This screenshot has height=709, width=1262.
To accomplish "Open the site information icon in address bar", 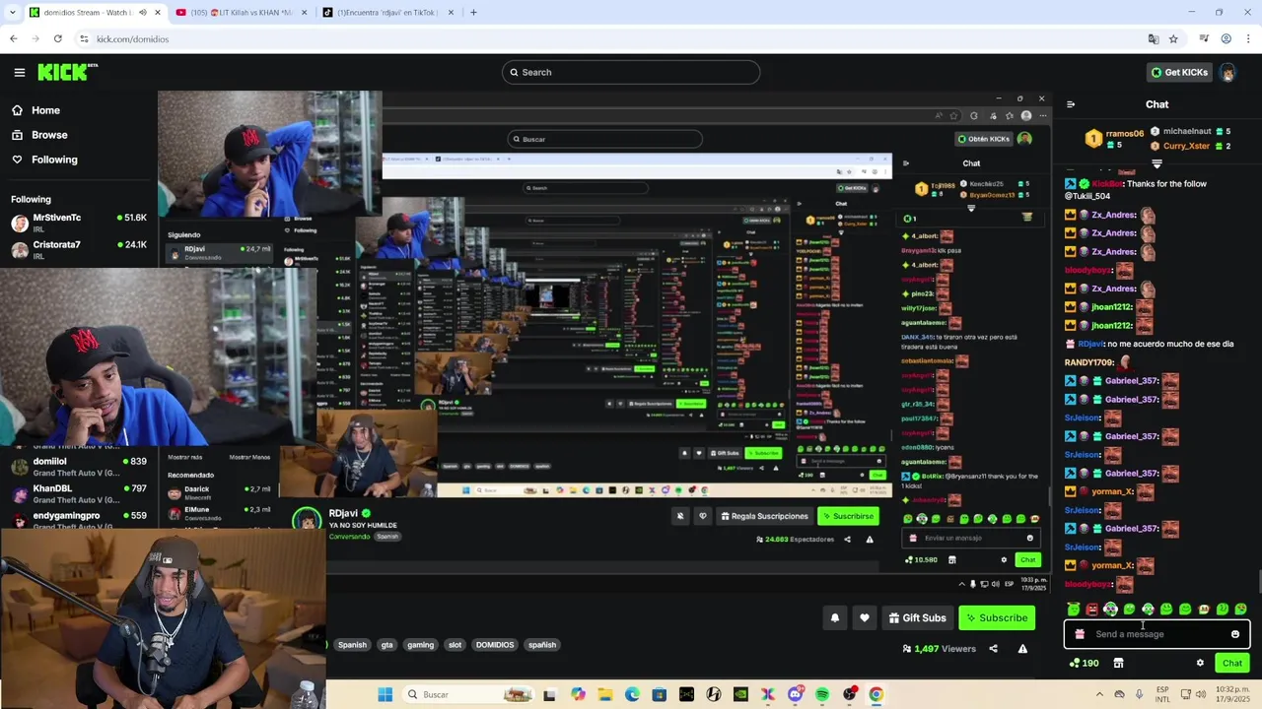I will (84, 39).
